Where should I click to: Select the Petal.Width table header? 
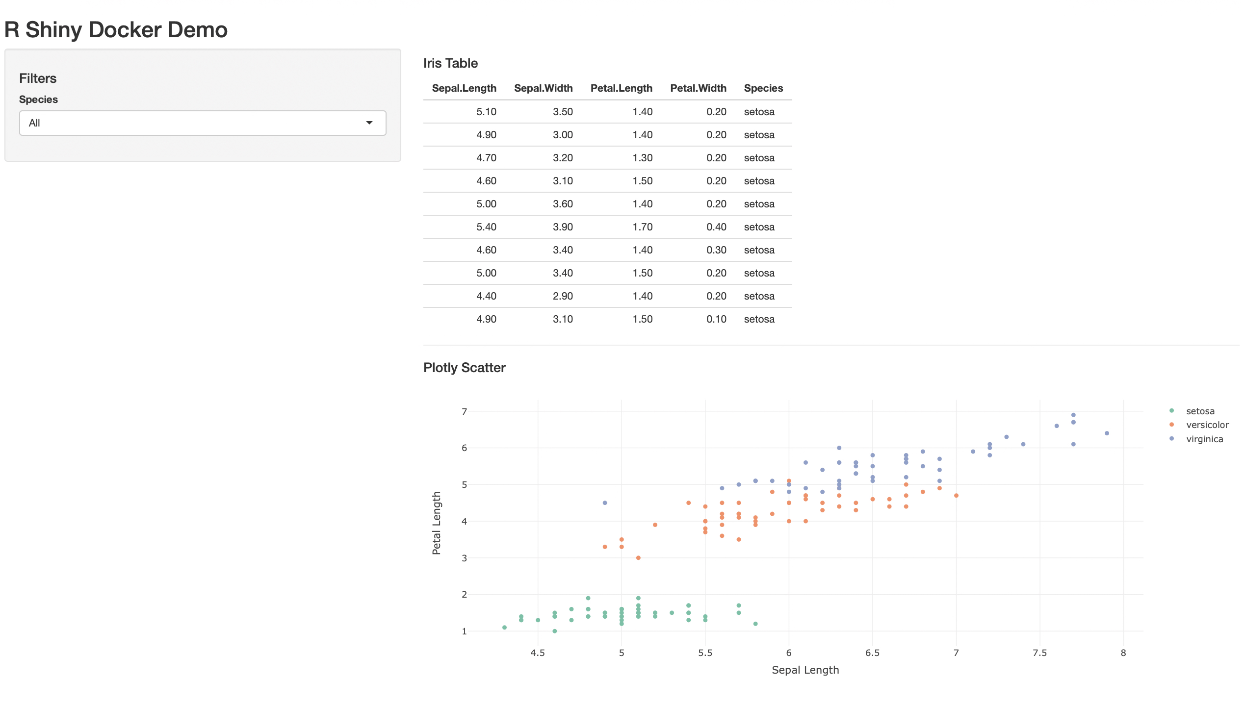pos(698,88)
